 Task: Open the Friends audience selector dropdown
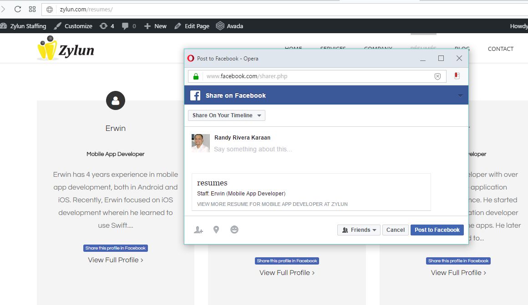coord(359,230)
